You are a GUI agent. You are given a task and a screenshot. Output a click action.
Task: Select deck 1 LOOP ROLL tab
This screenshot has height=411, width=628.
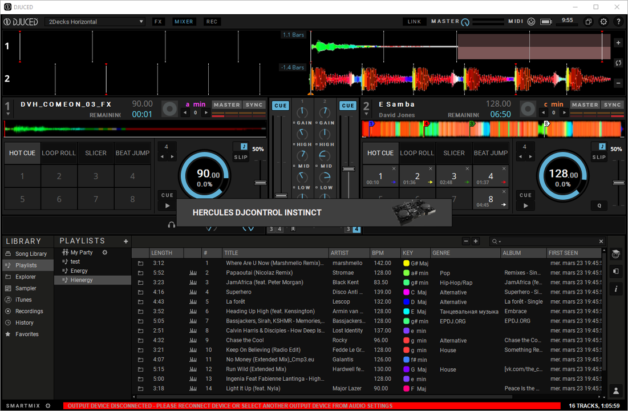(x=59, y=153)
